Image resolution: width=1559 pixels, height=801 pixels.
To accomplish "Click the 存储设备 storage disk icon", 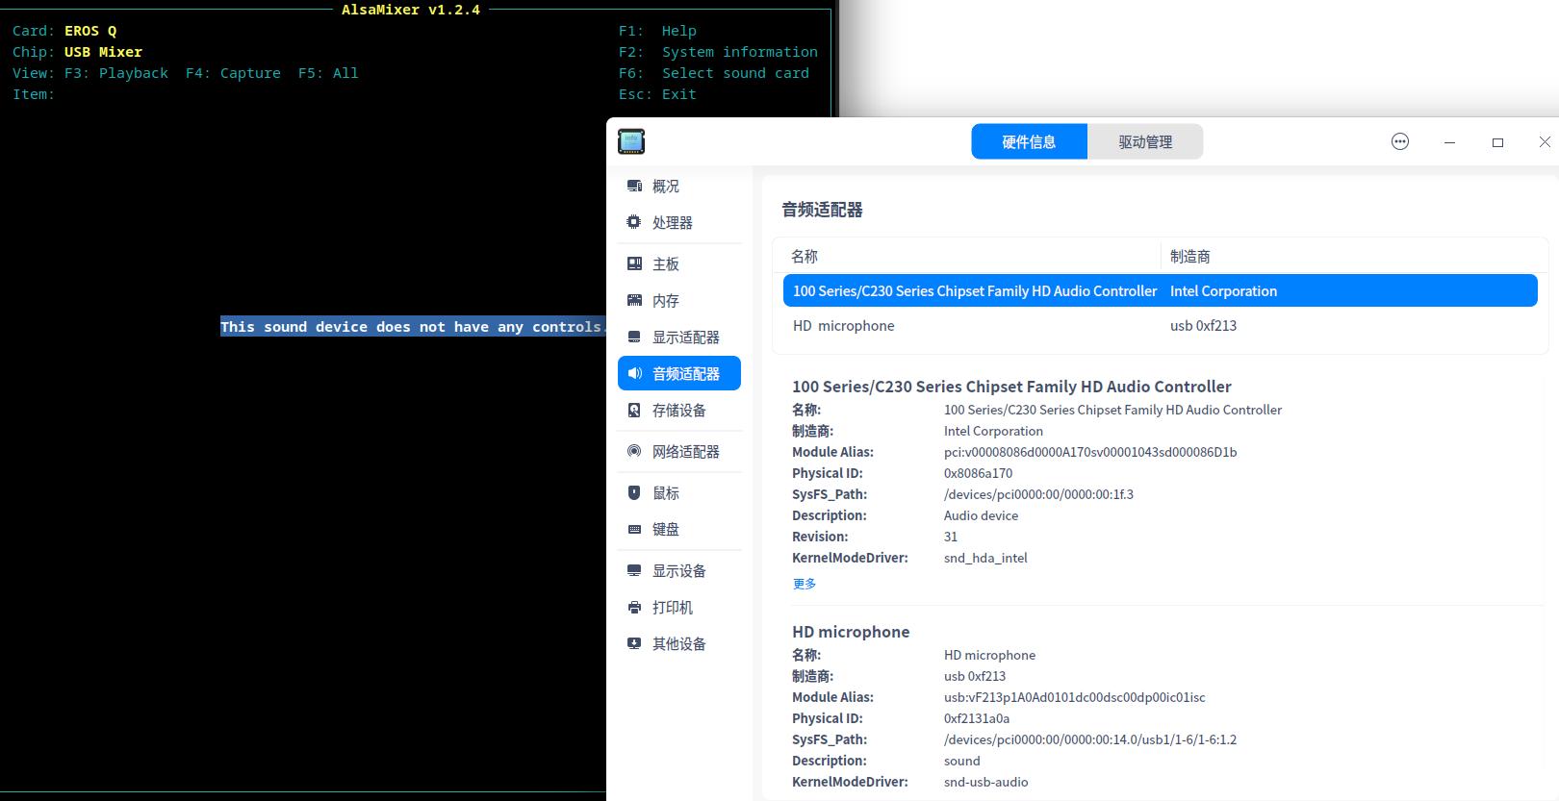I will coord(634,410).
